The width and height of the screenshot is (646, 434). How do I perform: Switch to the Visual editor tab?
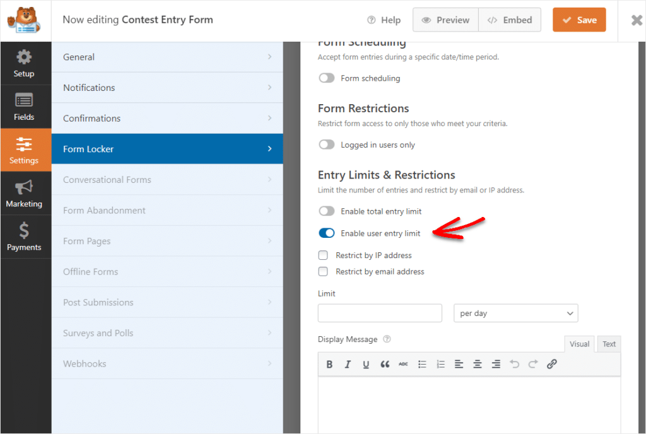coord(579,344)
